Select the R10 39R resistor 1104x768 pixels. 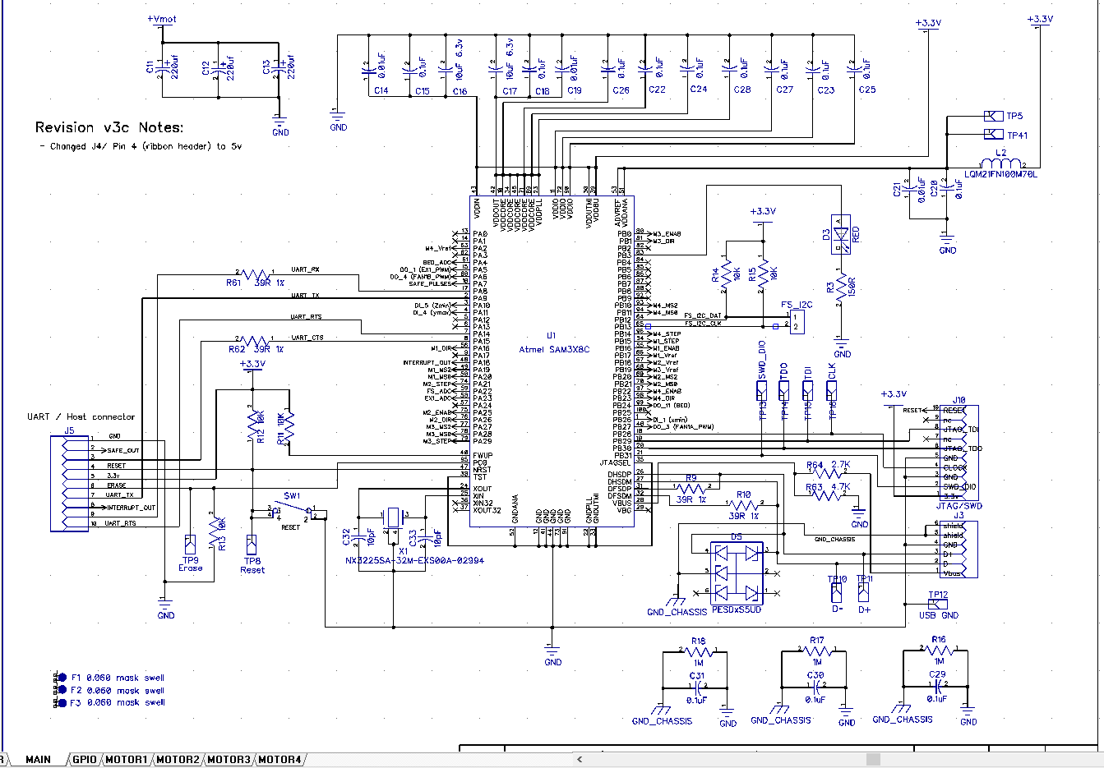(x=744, y=504)
